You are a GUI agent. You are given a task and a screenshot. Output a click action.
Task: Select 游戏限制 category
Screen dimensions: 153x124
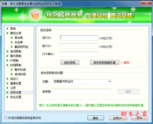pyautogui.click(x=16, y=51)
